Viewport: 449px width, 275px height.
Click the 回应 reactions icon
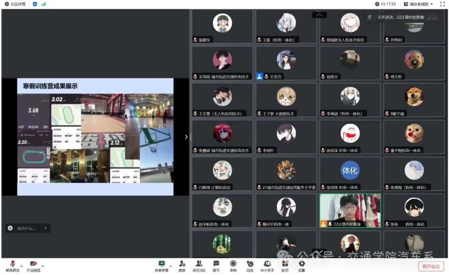tap(250, 264)
